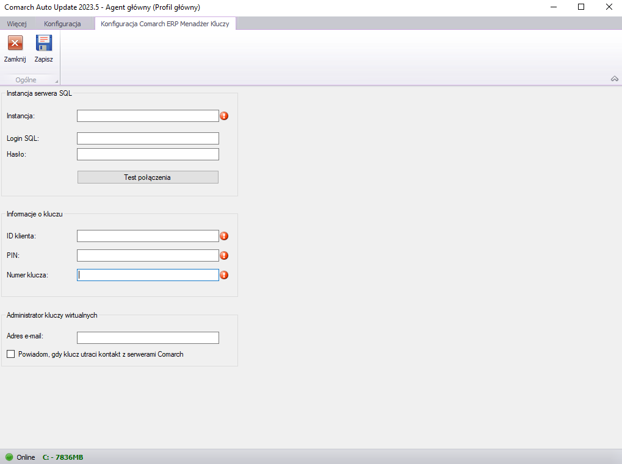Switch to the Konfiguracja tab

(62, 24)
